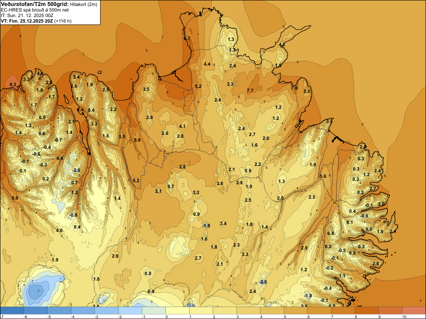Click the '9' label on the color scale

click(380, 317)
